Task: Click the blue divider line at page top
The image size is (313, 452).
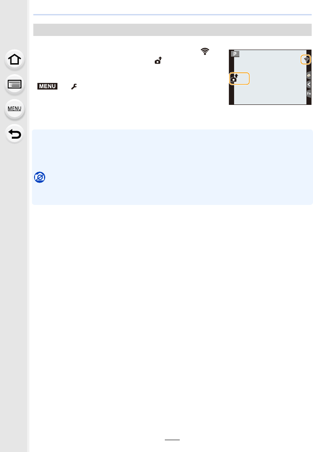Action: pos(172,15)
